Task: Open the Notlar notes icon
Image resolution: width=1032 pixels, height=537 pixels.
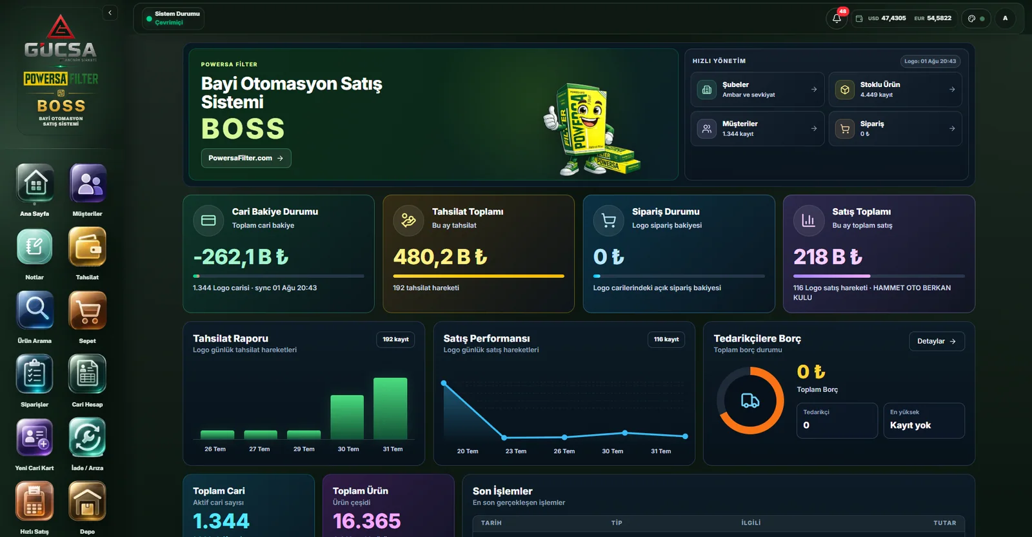Action: (35, 246)
